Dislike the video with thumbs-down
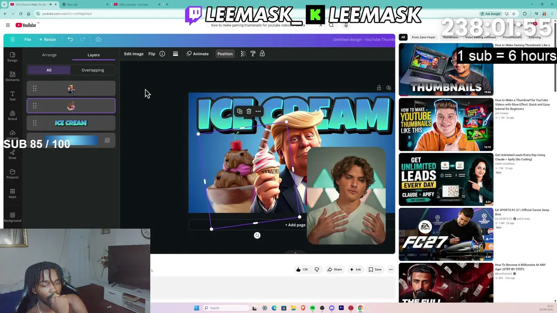 tap(317, 270)
